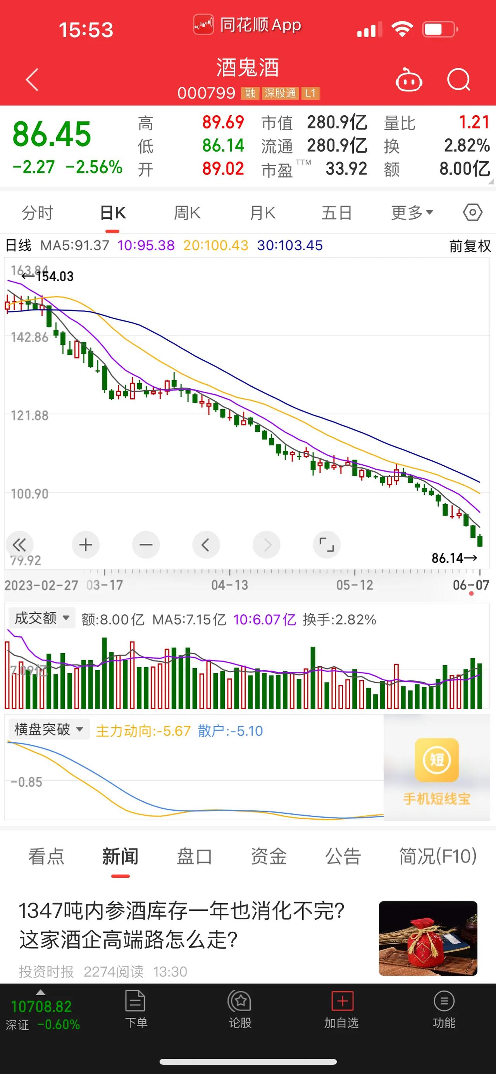Open the news thumbnail of red bottle
This screenshot has width=496, height=1074.
click(x=428, y=939)
